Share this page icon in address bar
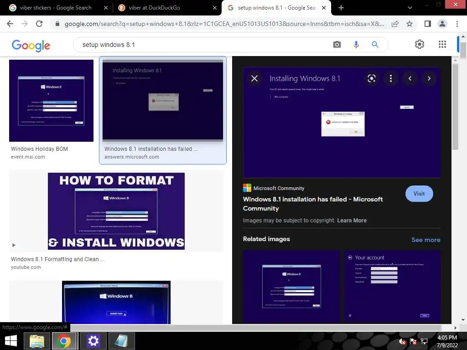 (x=395, y=24)
